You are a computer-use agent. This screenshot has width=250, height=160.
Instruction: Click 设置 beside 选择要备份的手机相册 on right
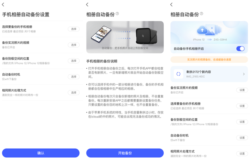pos(242,106)
